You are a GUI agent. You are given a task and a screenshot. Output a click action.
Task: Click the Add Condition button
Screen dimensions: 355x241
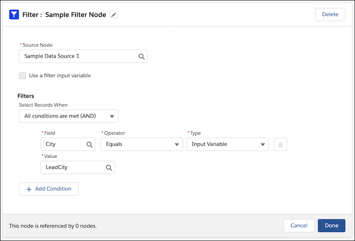click(x=49, y=189)
